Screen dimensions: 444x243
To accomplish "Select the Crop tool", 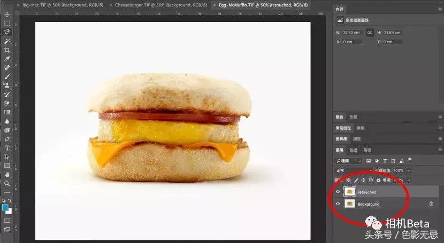I will [7, 50].
